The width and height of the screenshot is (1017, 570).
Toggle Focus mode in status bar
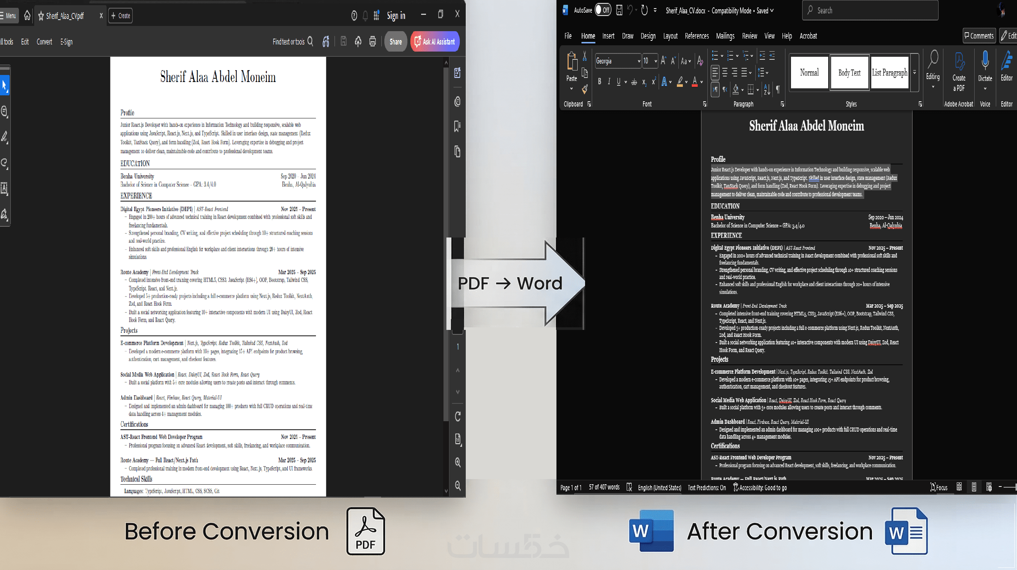939,488
